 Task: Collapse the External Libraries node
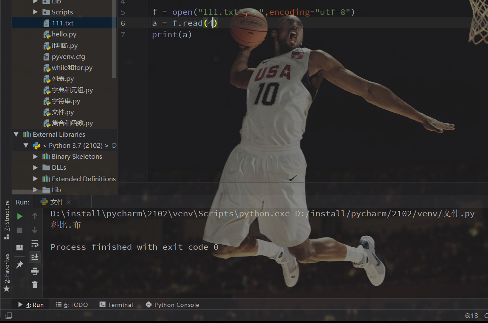(16, 134)
